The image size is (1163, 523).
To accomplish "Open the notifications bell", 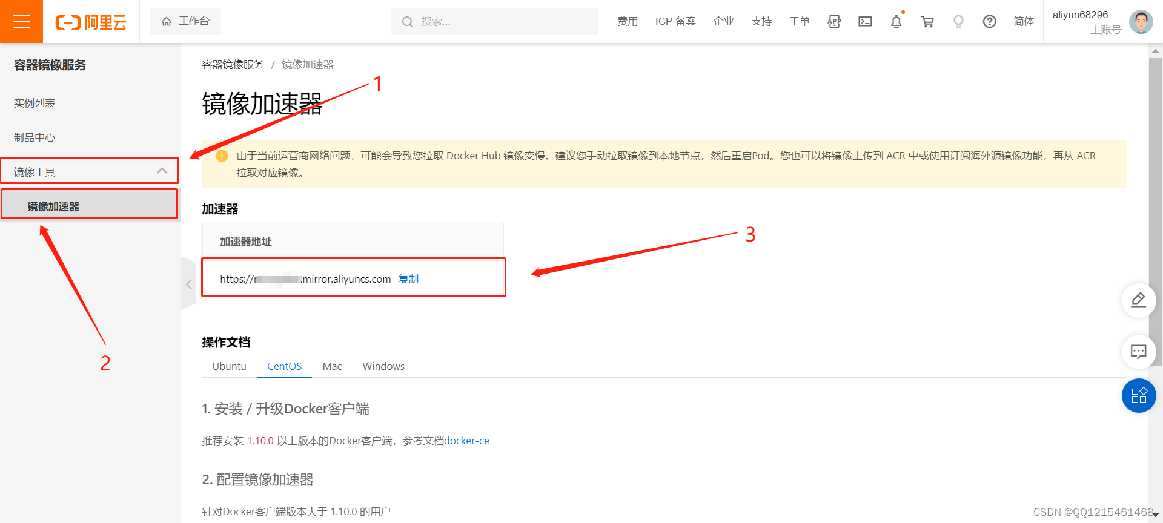I will [896, 21].
